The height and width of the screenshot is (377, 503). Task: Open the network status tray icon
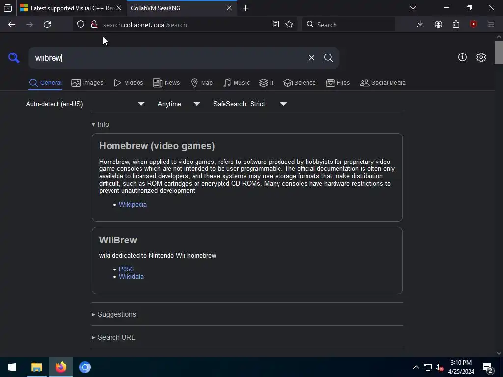click(428, 367)
